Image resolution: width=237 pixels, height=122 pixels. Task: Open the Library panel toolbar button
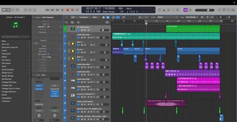(x=4, y=10)
